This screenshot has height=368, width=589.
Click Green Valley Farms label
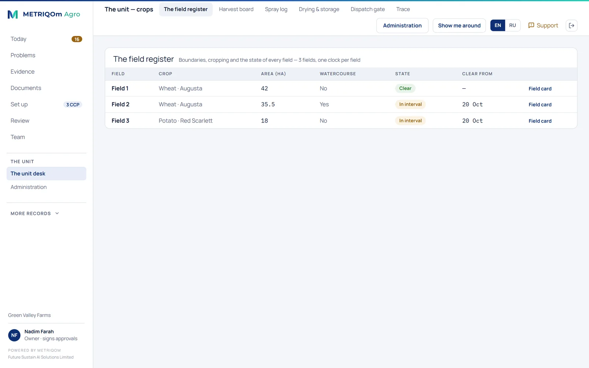click(29, 315)
